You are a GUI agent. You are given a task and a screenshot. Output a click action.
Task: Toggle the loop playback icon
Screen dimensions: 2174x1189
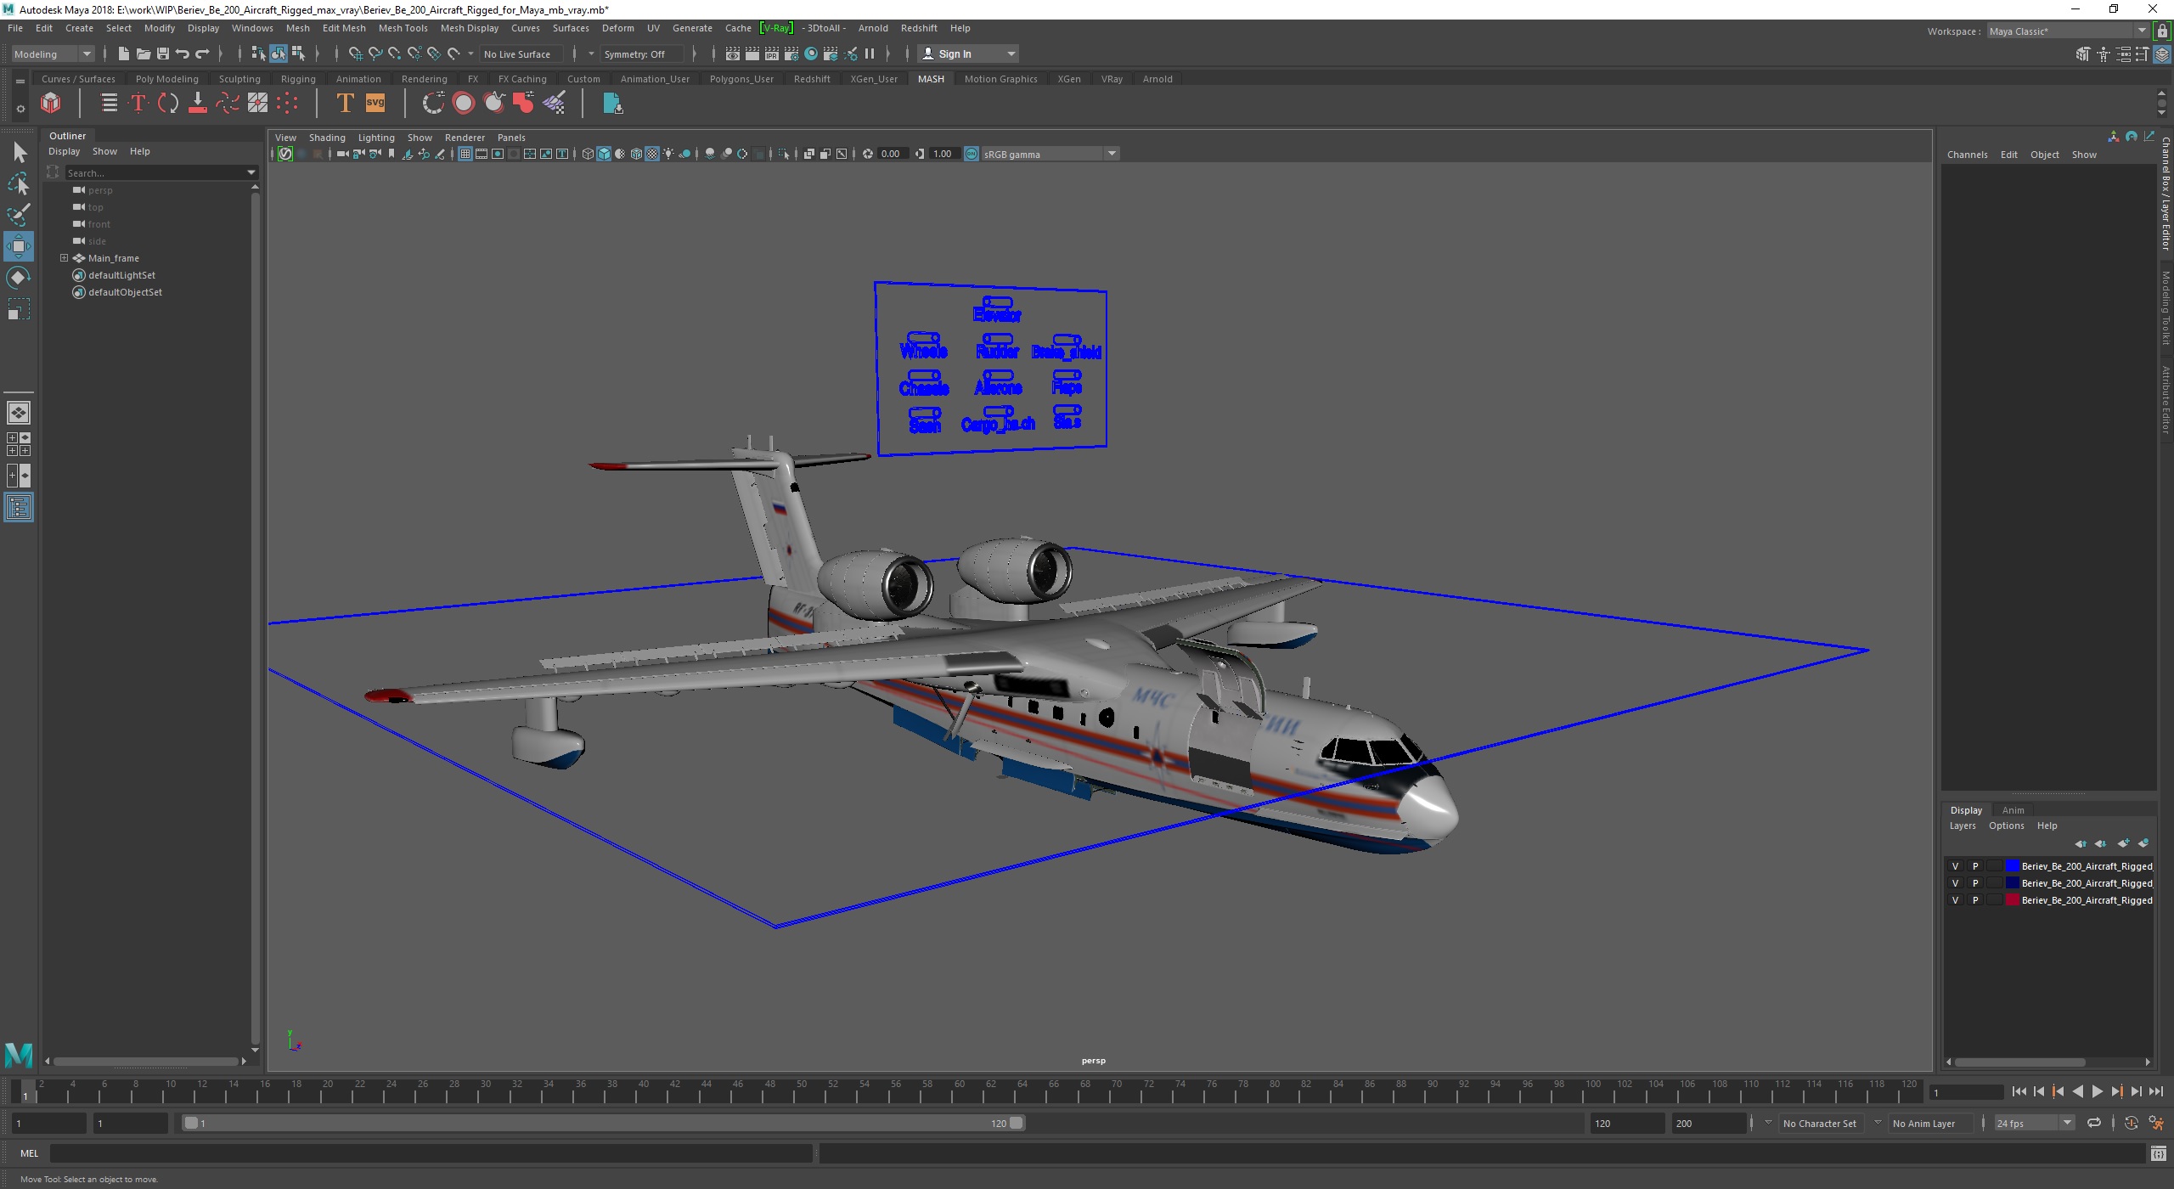pyautogui.click(x=2094, y=1123)
